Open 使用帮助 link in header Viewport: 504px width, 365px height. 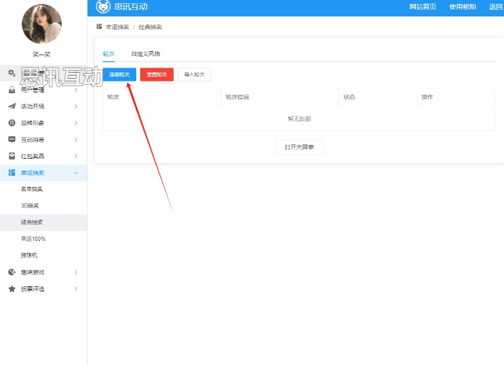[x=463, y=7]
